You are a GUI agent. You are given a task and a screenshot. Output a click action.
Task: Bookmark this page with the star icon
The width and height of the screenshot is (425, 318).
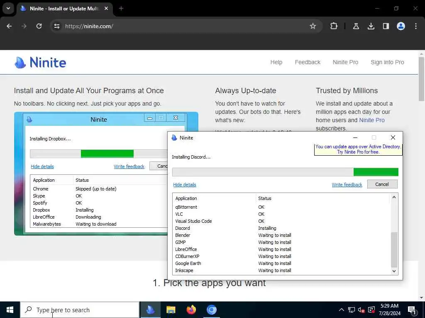pos(313,26)
